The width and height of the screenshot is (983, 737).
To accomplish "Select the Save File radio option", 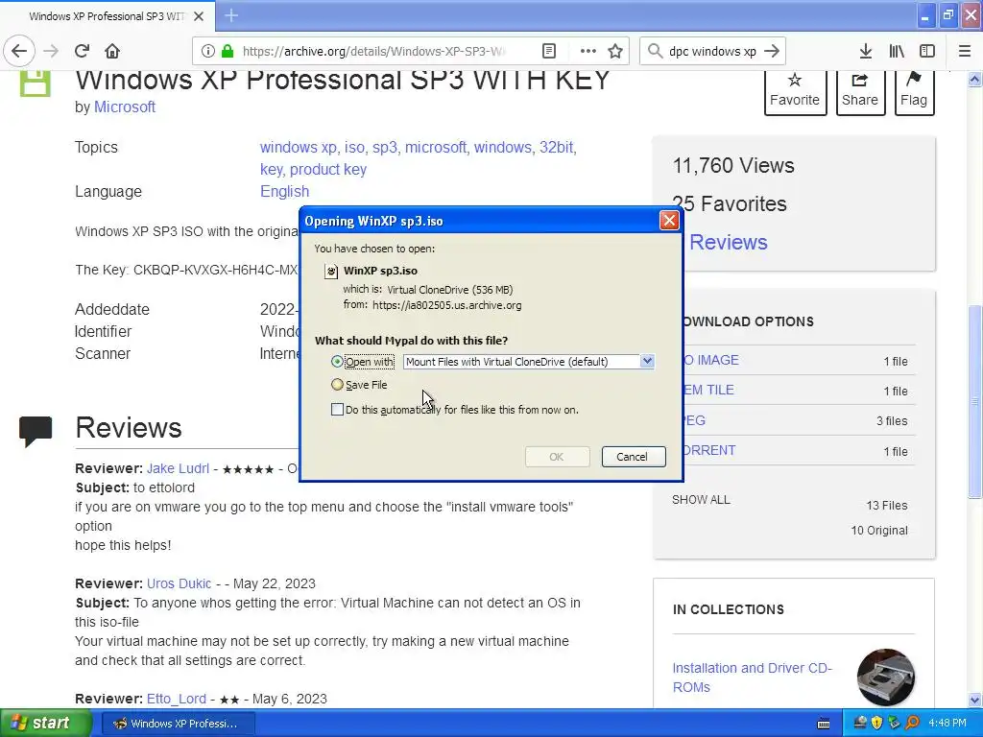I will (337, 385).
